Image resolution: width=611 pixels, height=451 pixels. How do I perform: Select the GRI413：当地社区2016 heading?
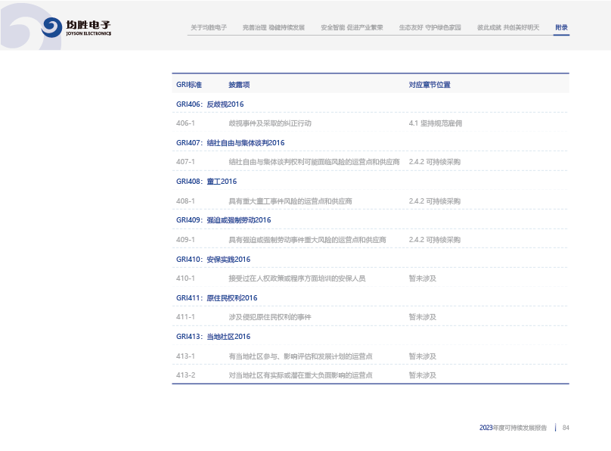[x=213, y=337]
